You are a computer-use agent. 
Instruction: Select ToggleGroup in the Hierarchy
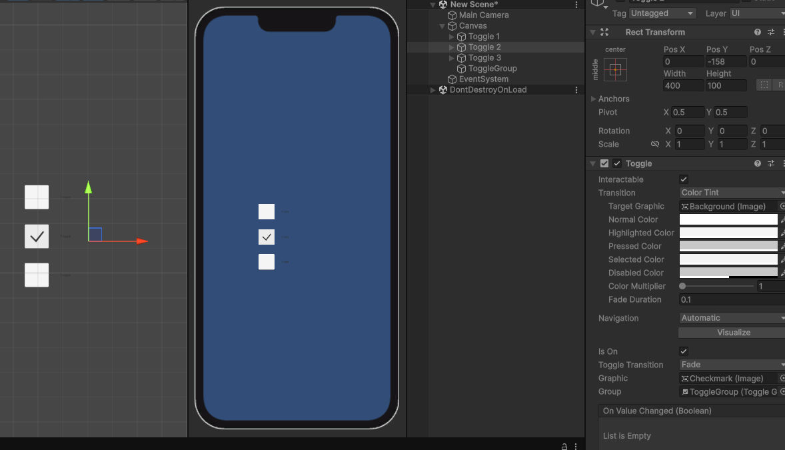[x=492, y=69]
